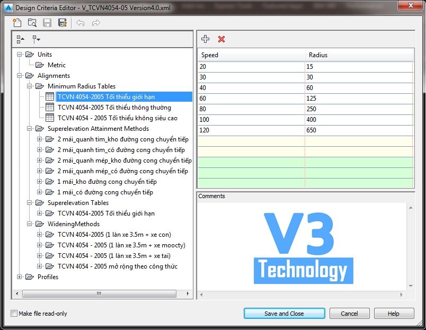Click the Comments down scroll arrow
The image size is (426, 330).
pos(411,286)
